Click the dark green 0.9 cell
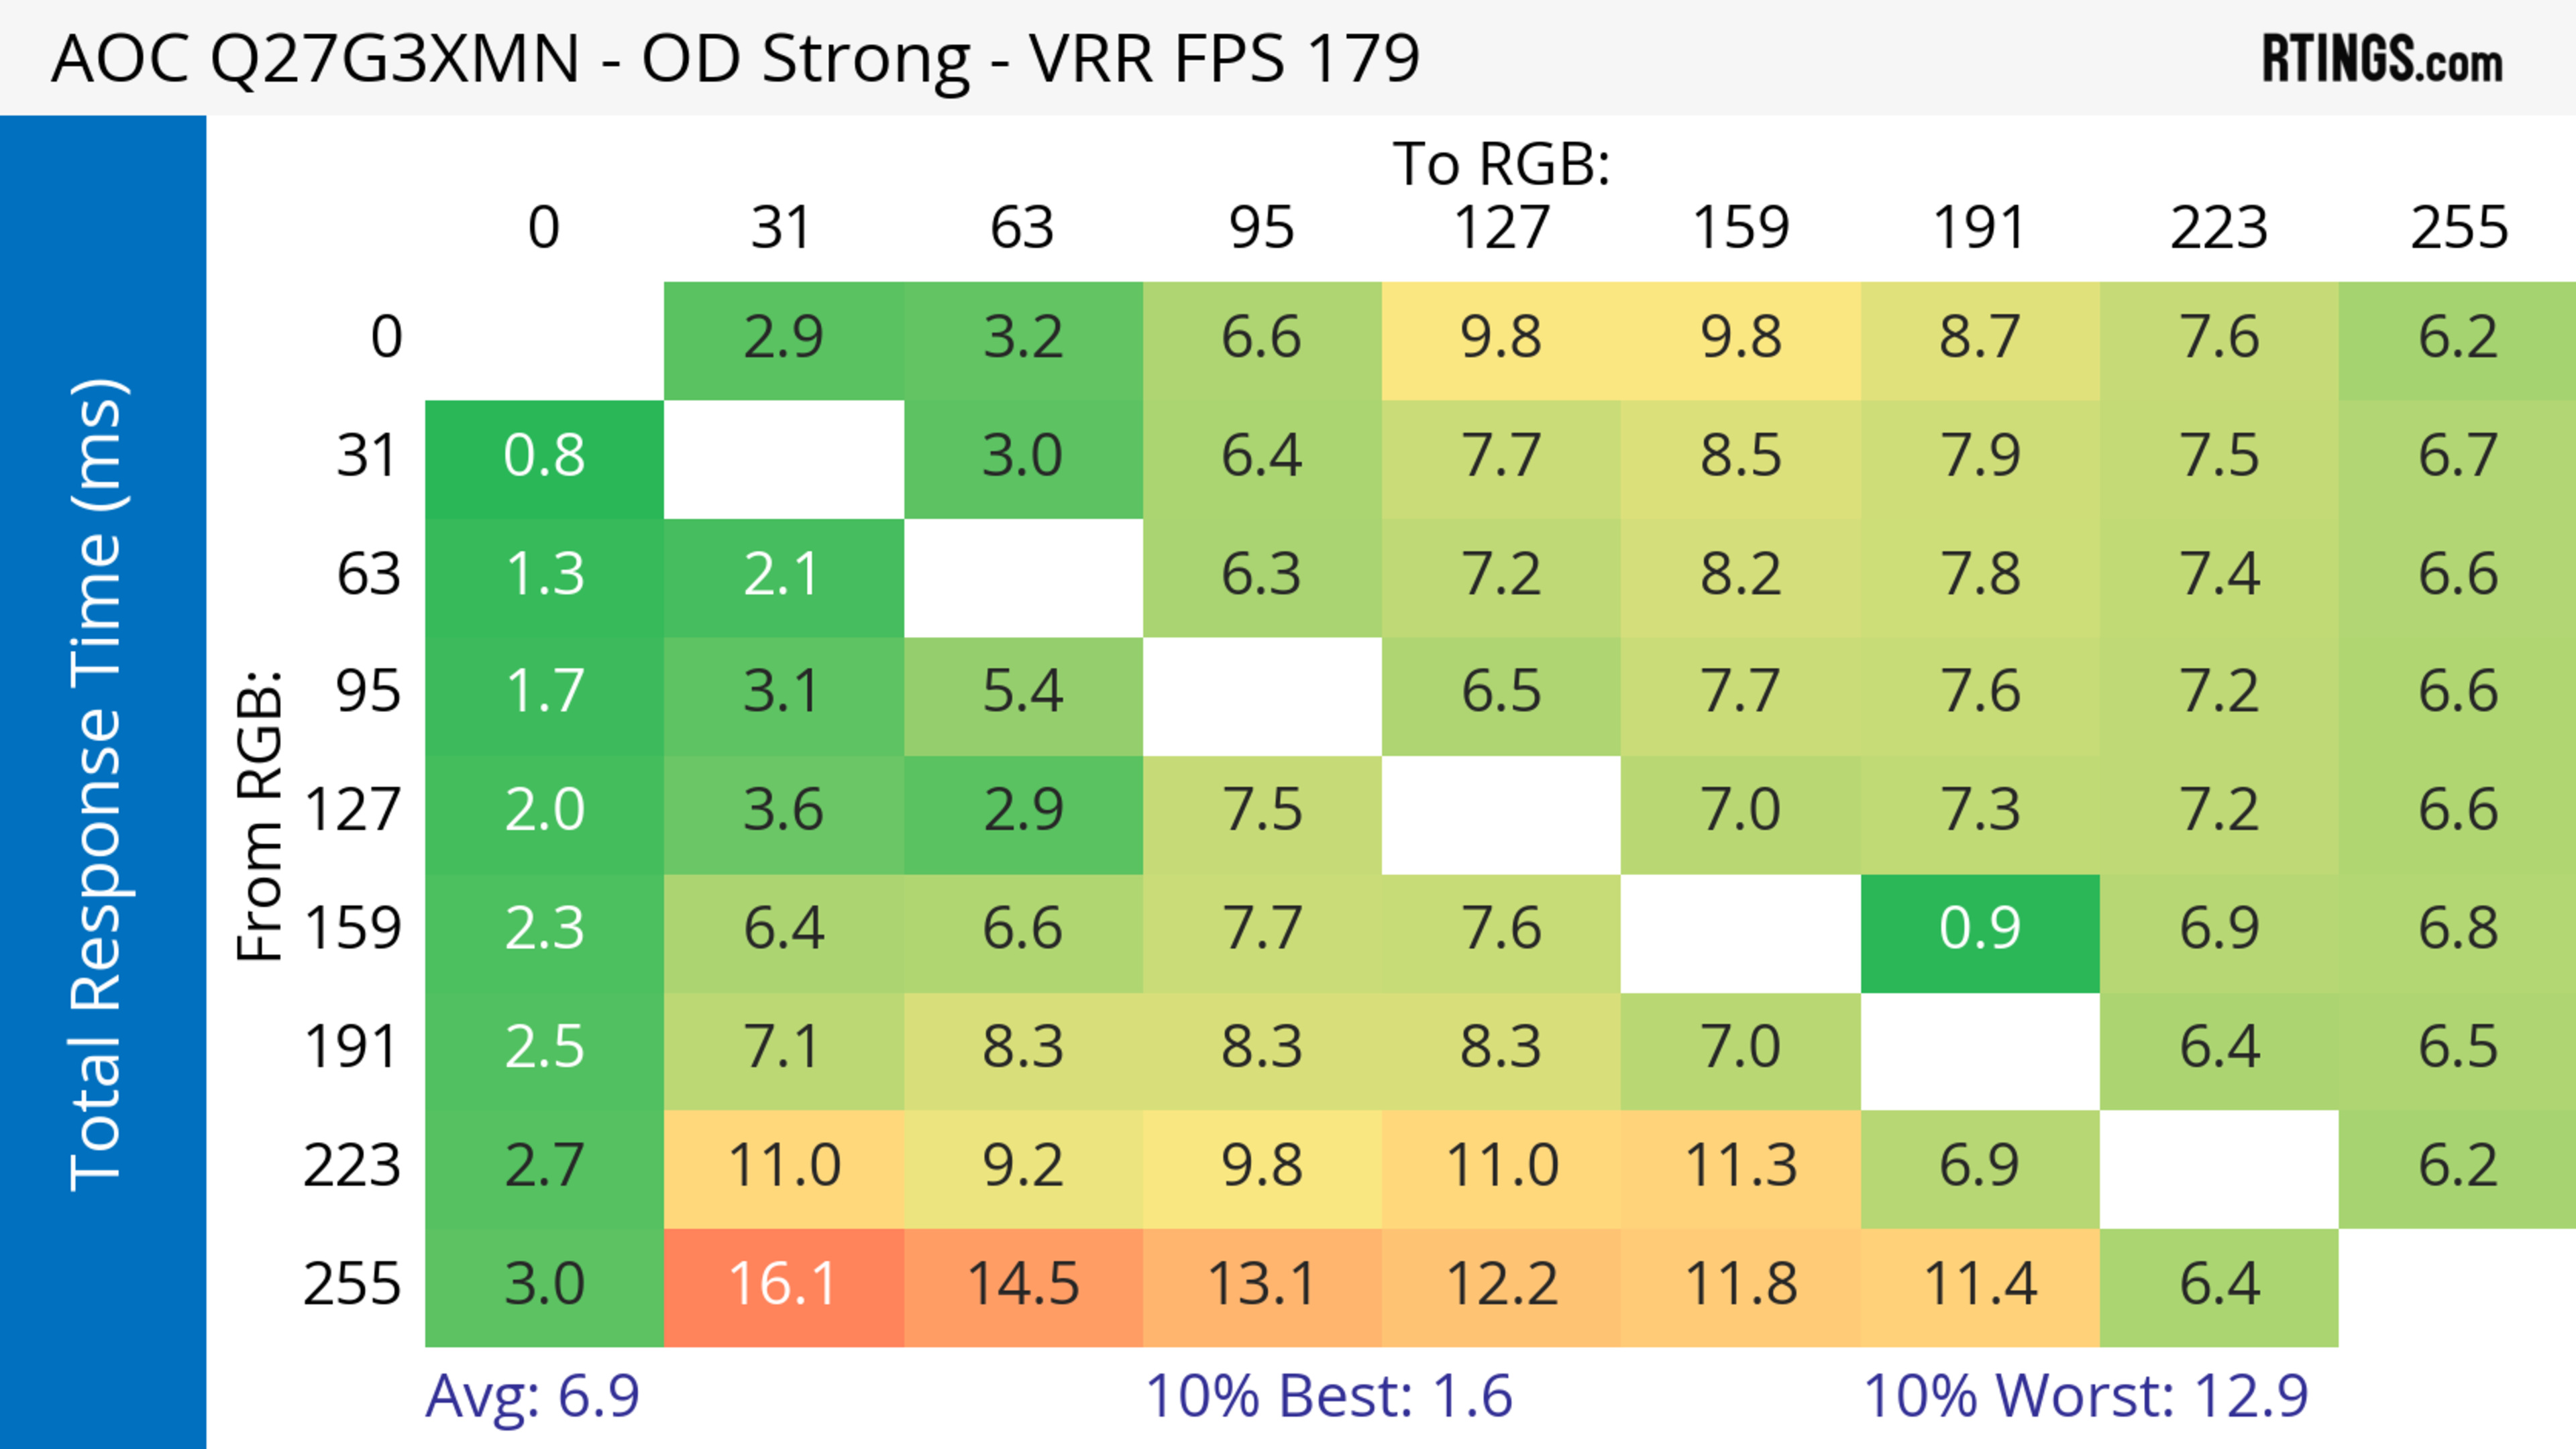Screen dimensions: 2576x1449 click(1979, 929)
